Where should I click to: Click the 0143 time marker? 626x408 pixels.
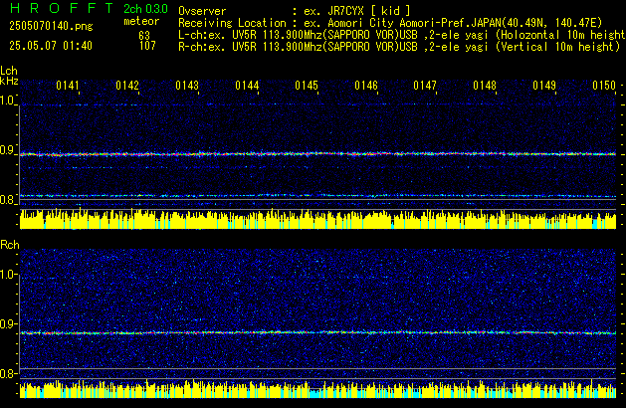click(x=187, y=86)
